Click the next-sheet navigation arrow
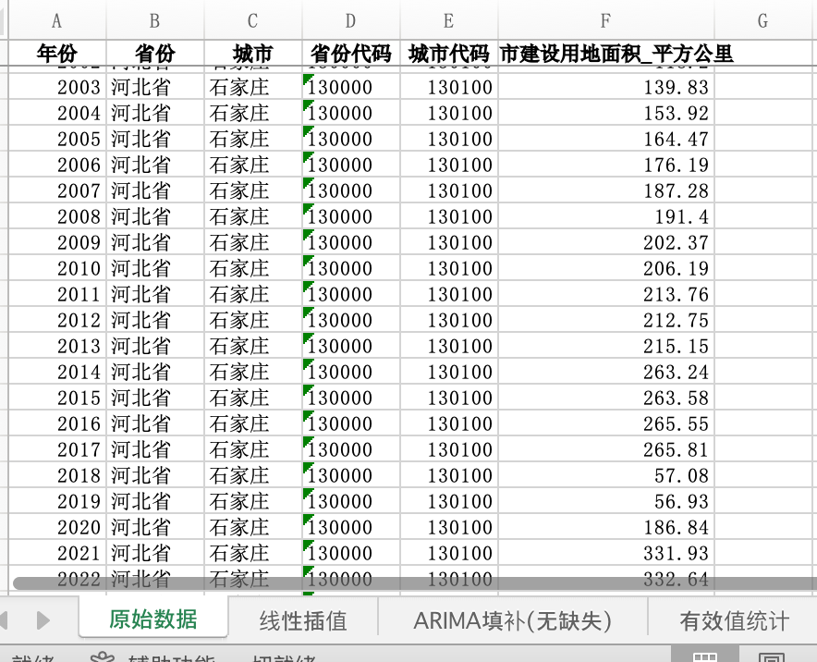 (43, 620)
